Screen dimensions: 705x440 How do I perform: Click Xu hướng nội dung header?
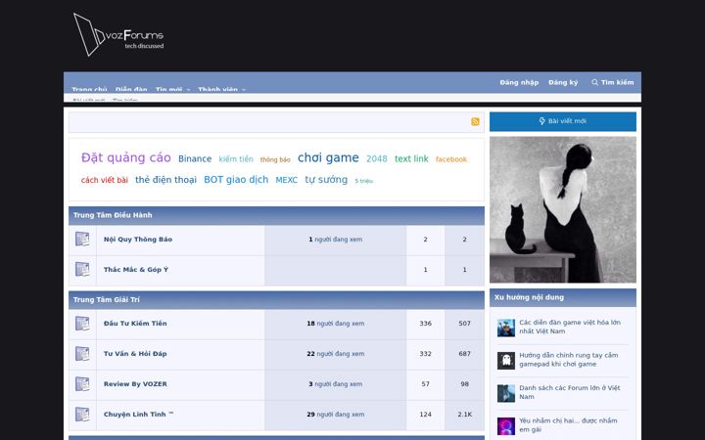click(x=529, y=297)
